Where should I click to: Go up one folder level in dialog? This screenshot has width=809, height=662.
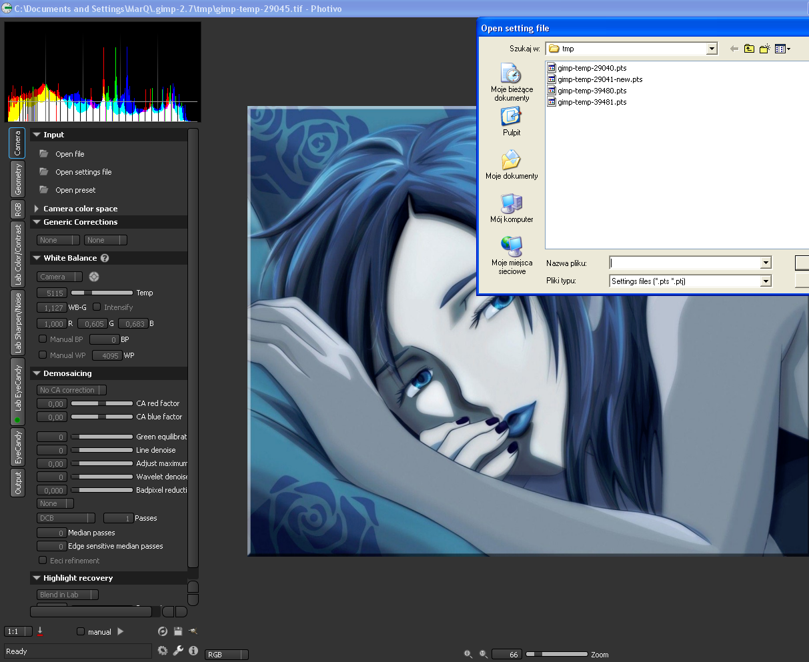coord(749,49)
